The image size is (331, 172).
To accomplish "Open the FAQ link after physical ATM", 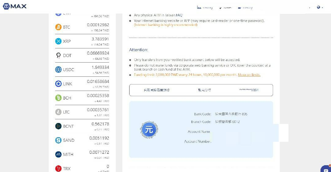I will (x=179, y=15).
